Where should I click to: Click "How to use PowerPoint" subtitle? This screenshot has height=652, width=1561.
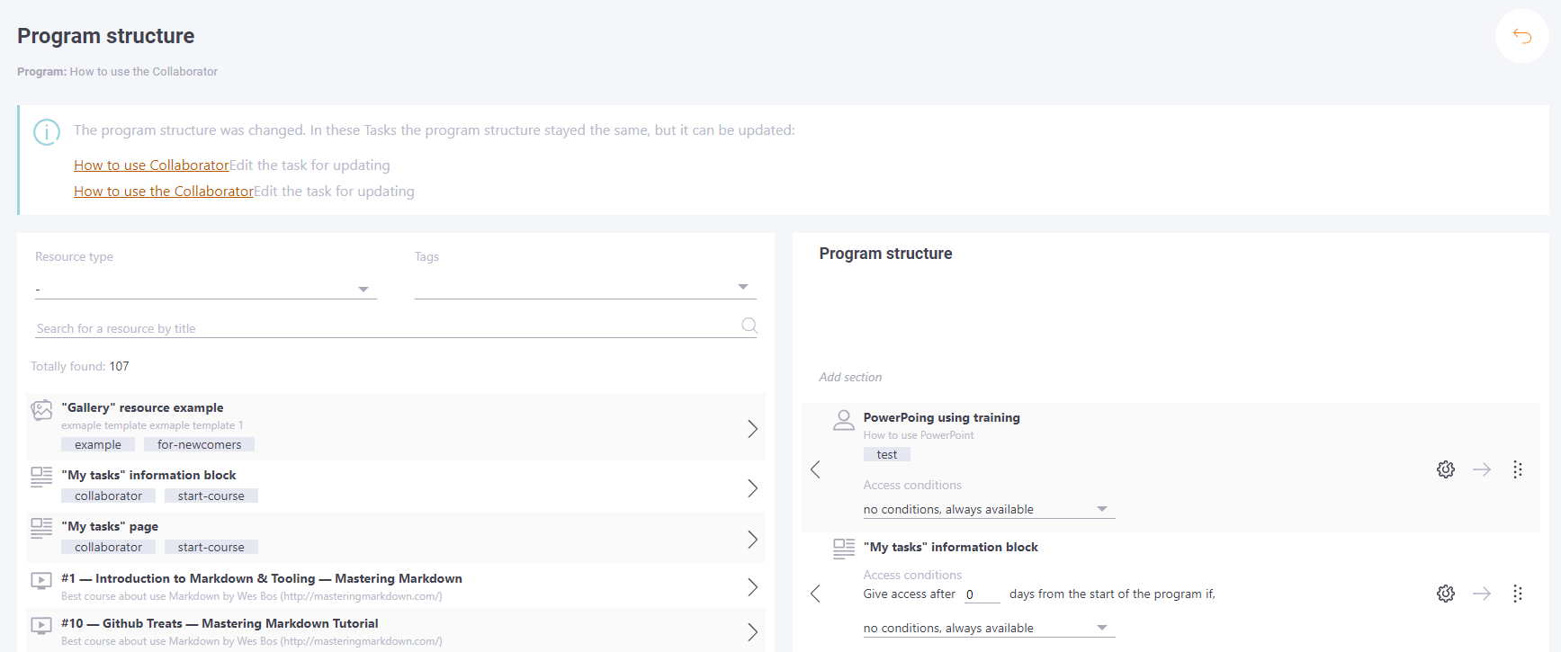pyautogui.click(x=919, y=435)
